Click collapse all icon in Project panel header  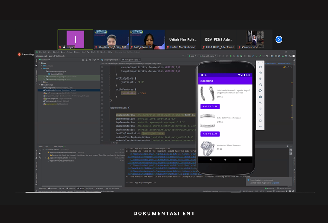[x=90, y=59]
